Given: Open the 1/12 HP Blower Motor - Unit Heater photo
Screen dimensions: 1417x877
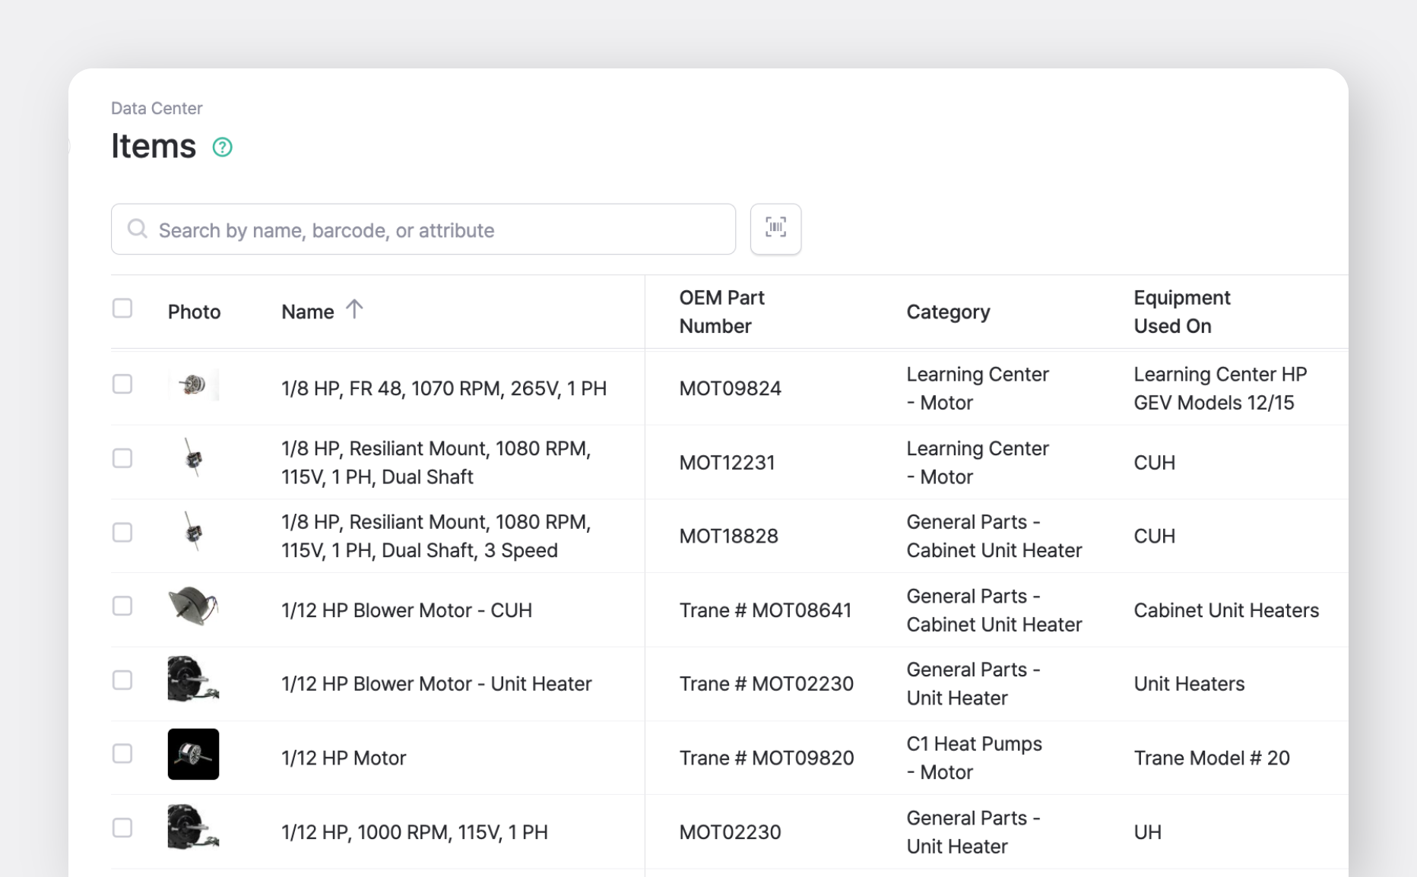Looking at the screenshot, I should pyautogui.click(x=193, y=680).
